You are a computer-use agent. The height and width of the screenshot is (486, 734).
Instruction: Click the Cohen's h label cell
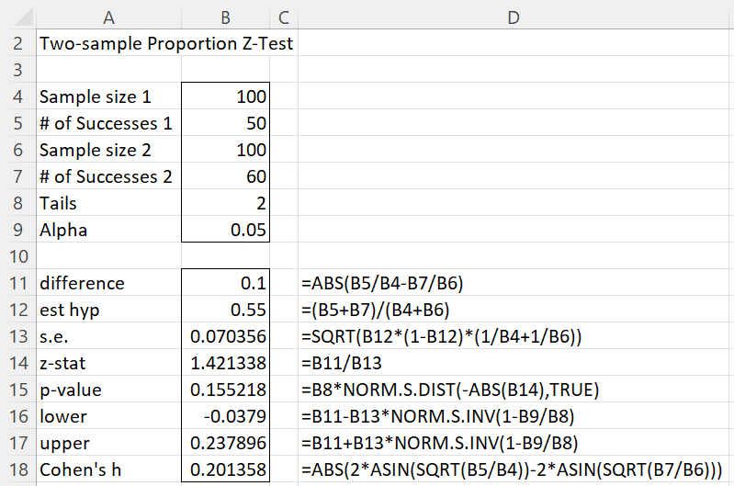(x=108, y=469)
